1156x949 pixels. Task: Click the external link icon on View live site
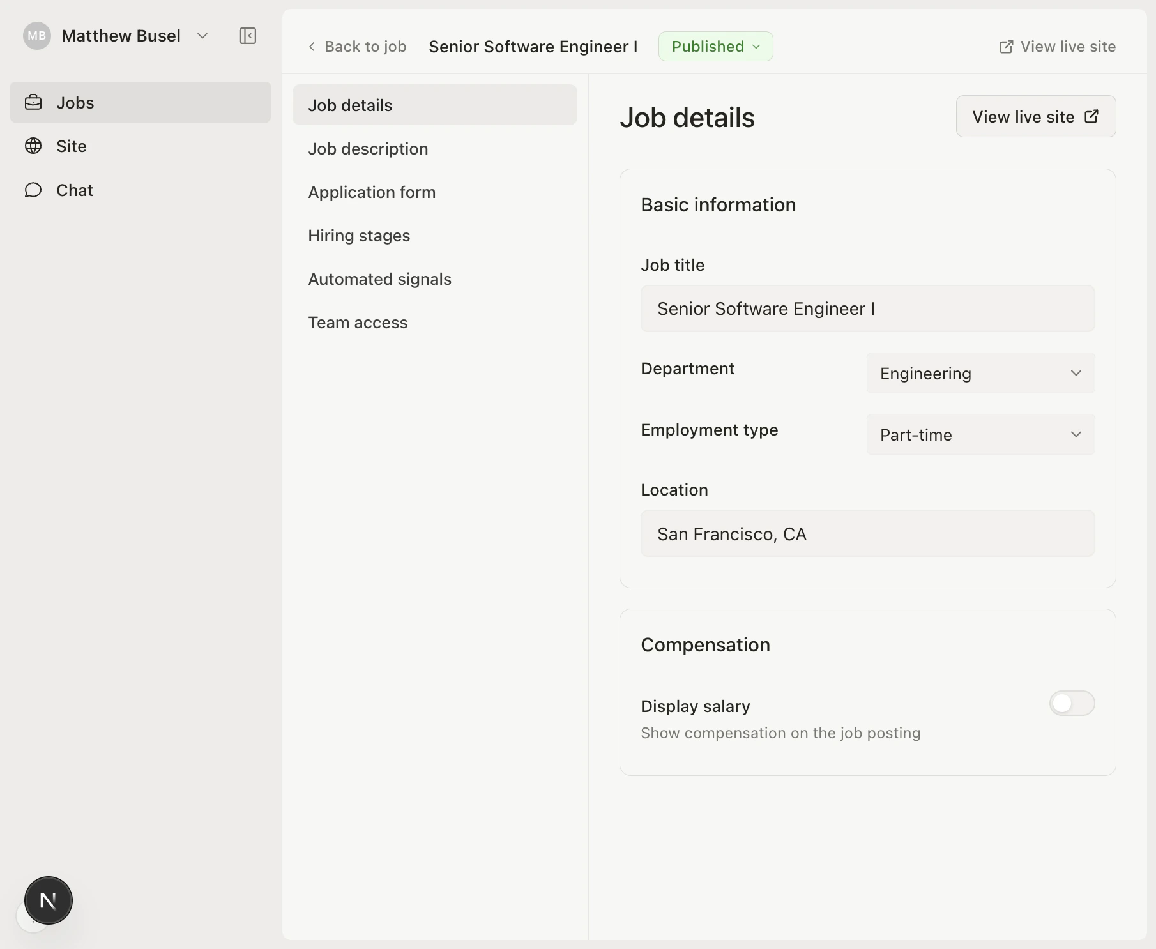[1005, 46]
